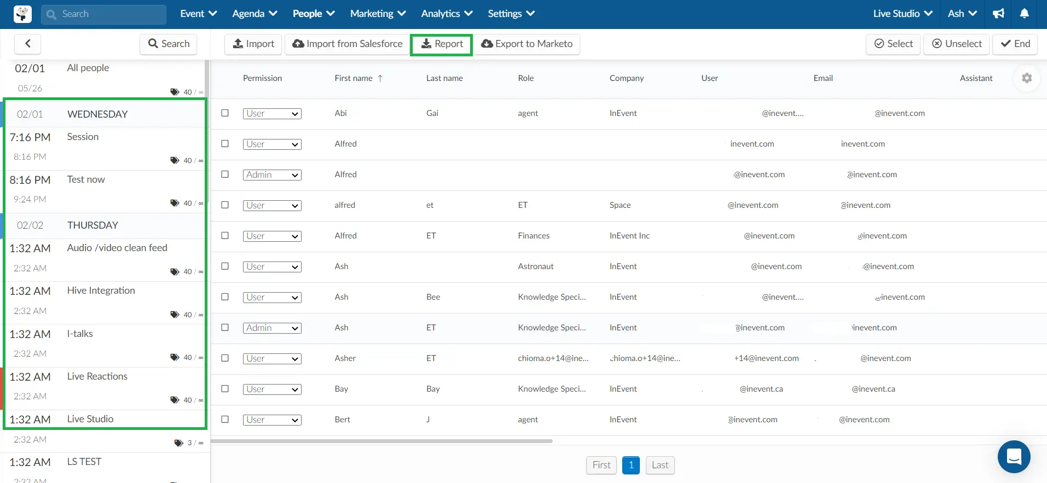
Task: Tick checkbox for Bert J row
Action: click(225, 419)
